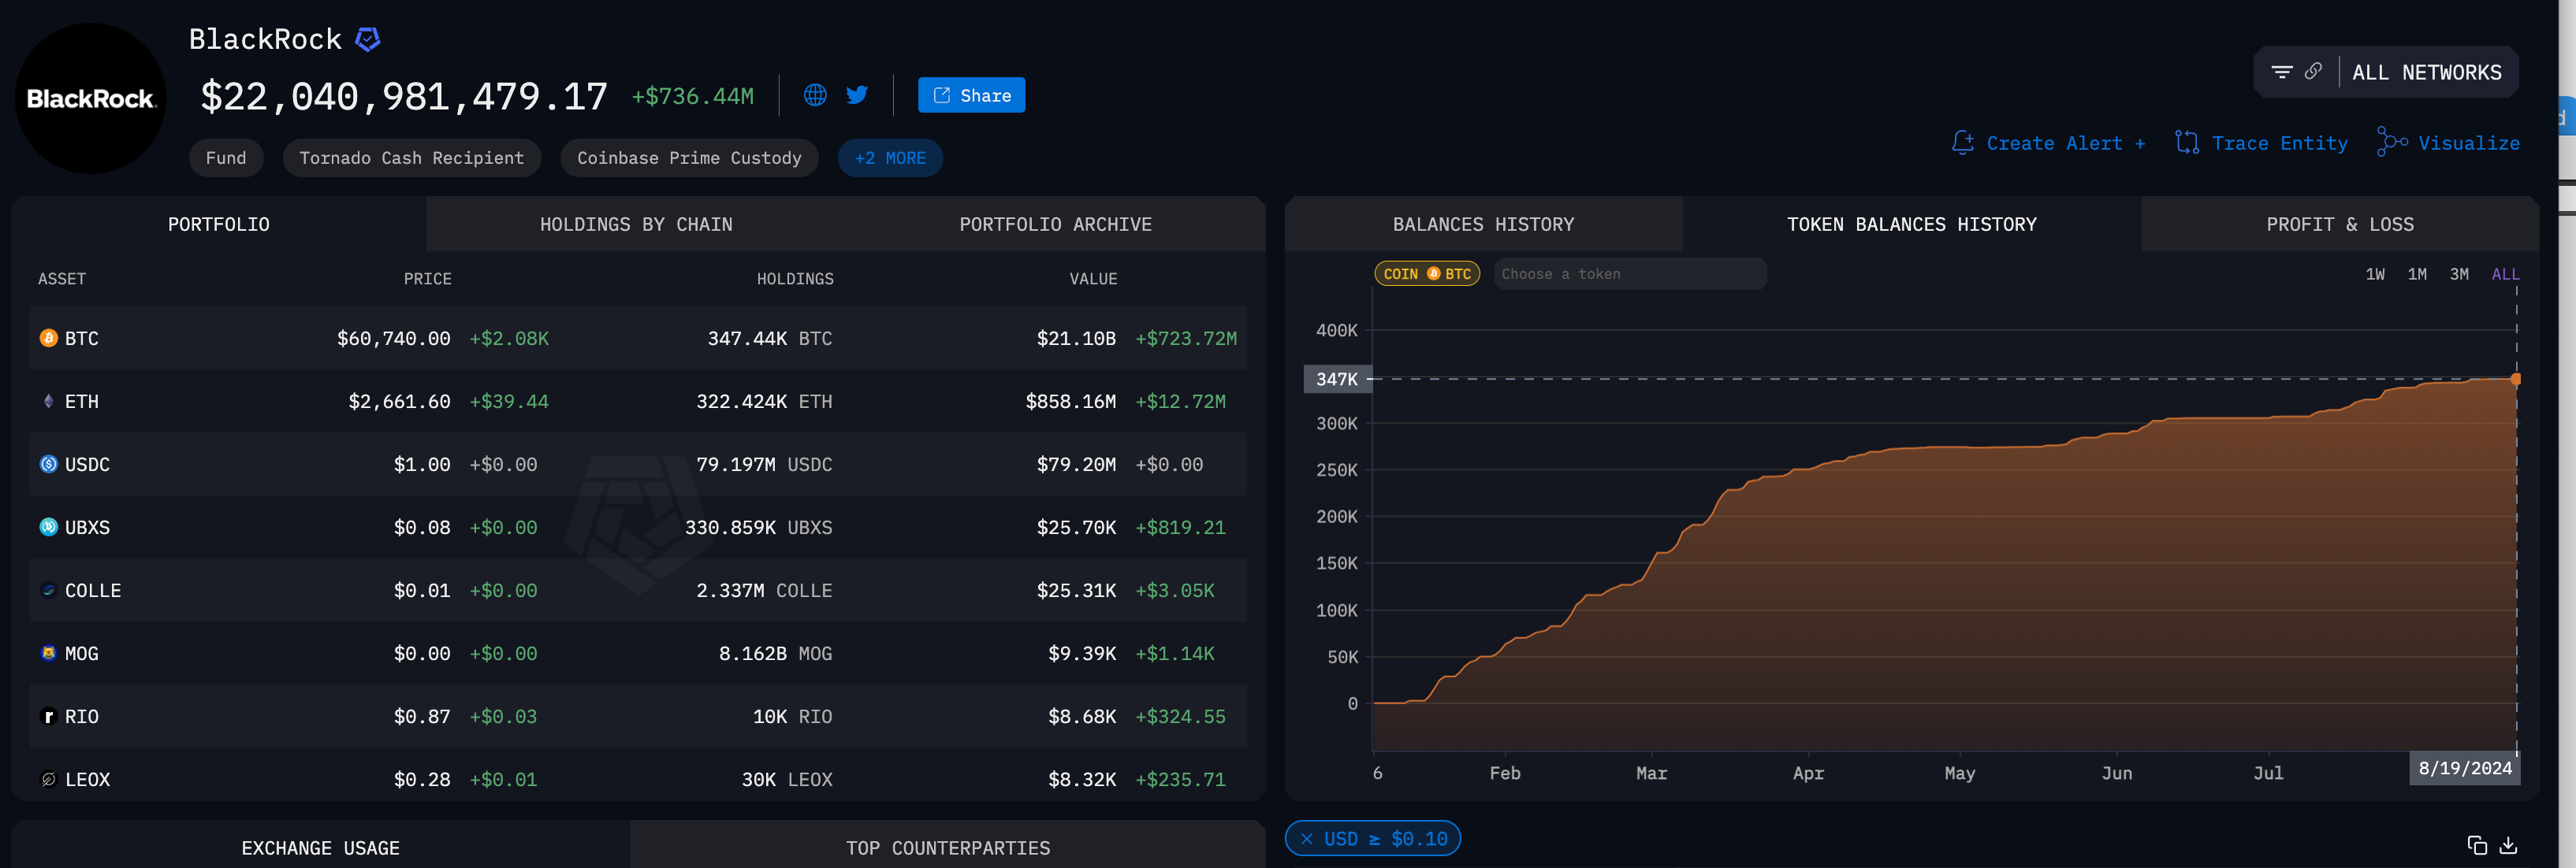Click the Fund tag
Screen dimensions: 2576x868
(226, 158)
